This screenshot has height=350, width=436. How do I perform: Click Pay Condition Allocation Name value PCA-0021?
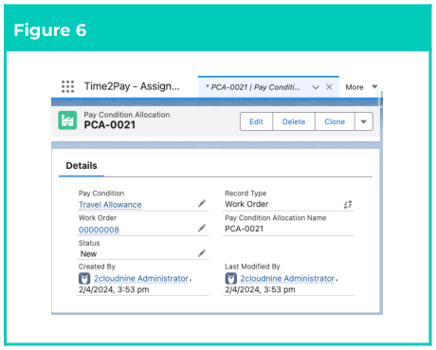pyautogui.click(x=245, y=229)
